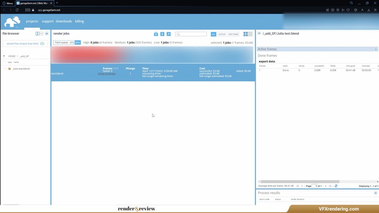
Task: Open the support menu item
Action: (48, 21)
